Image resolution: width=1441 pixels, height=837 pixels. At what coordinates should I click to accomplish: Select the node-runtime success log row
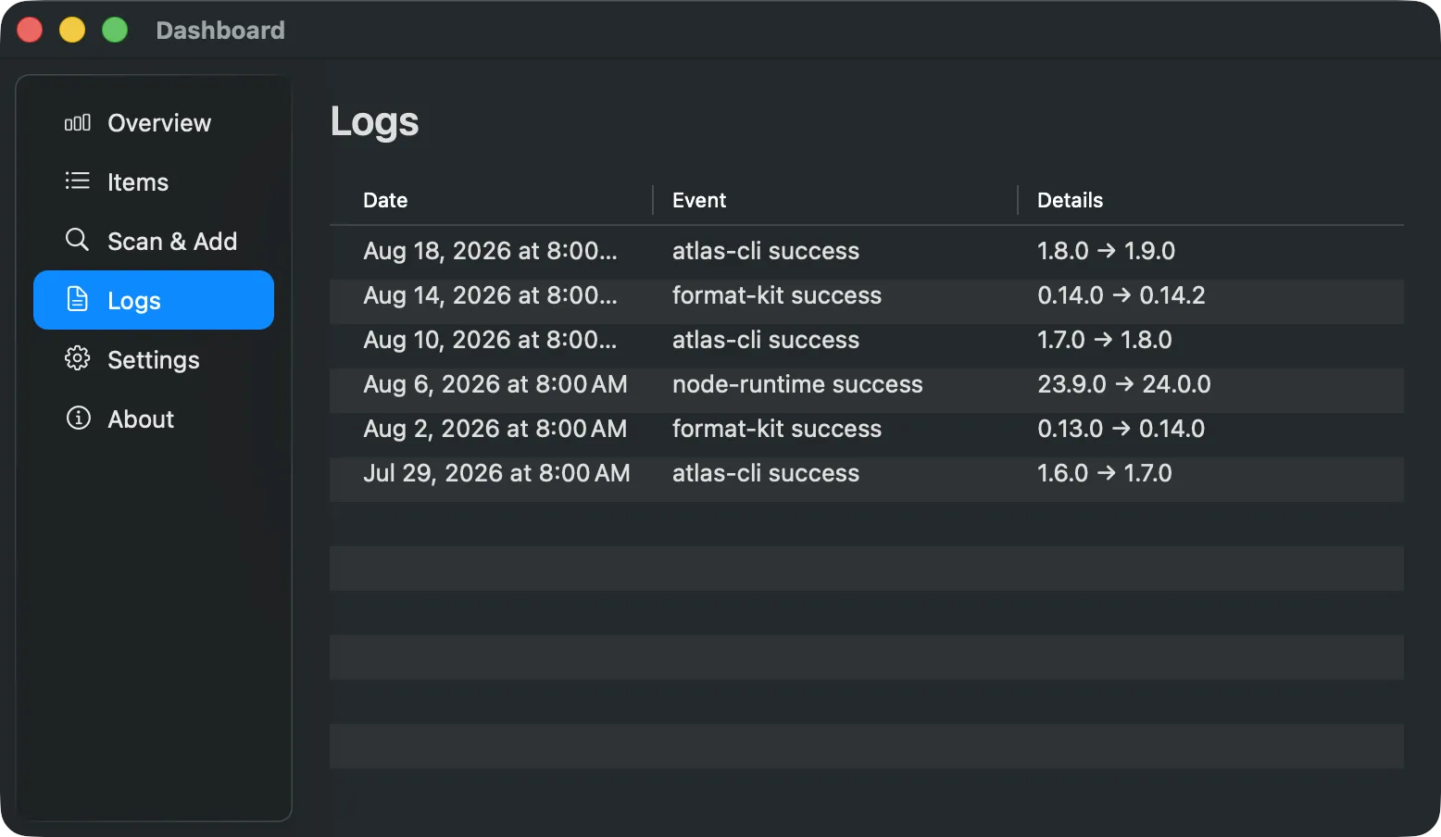[867, 384]
